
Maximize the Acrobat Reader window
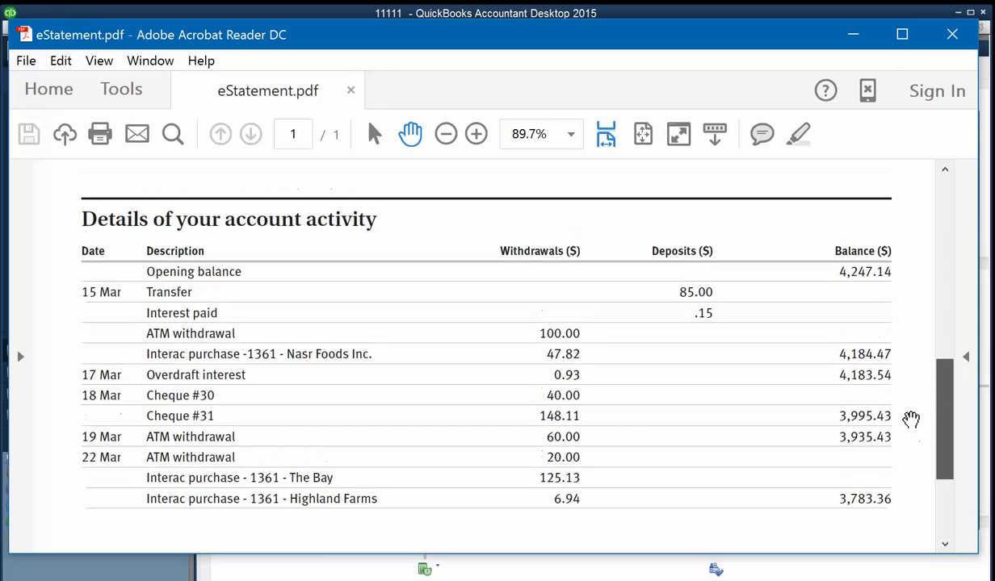click(902, 34)
